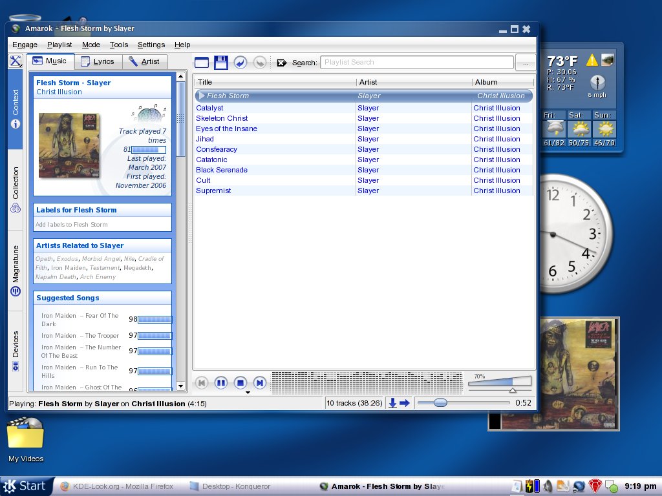Click the red ruby tray icon
Image resolution: width=662 pixels, height=496 pixels.
[595, 486]
